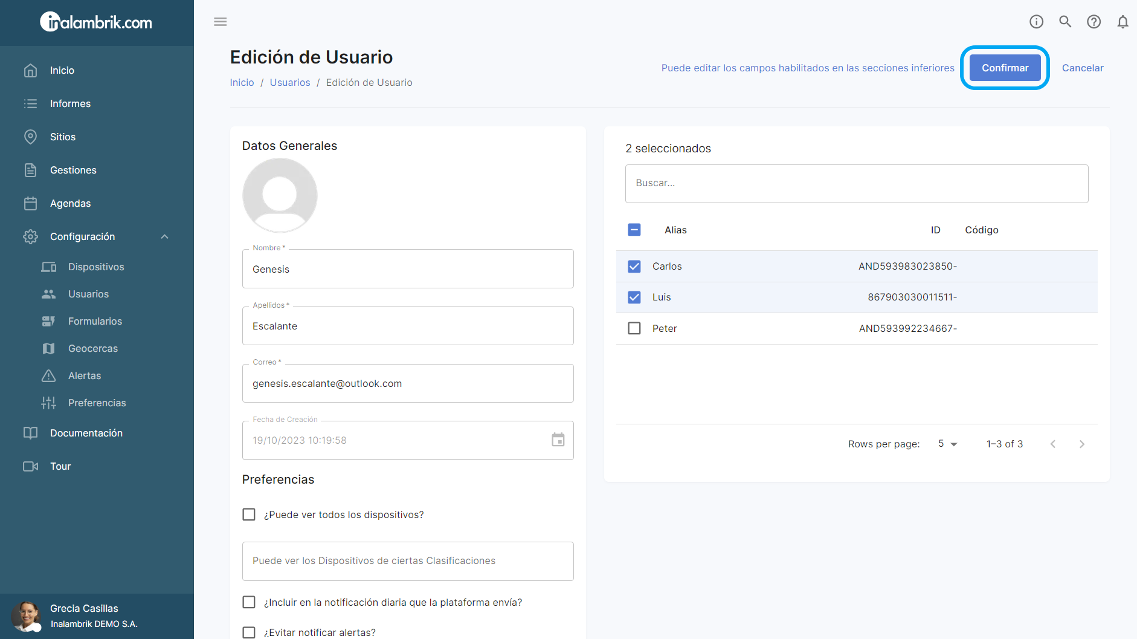The height and width of the screenshot is (639, 1137).
Task: Enable daily notification inclusion checkbox
Action: coord(249,602)
